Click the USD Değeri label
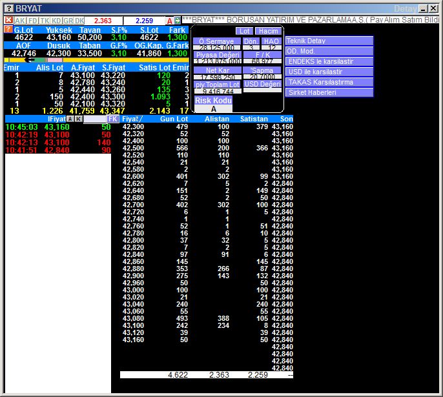Viewport: 443px width, 397px height. coord(262,84)
